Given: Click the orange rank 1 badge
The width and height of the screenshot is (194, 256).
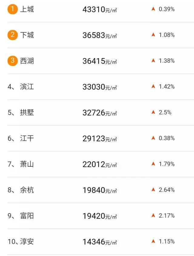Looking at the screenshot, I should point(12,9).
